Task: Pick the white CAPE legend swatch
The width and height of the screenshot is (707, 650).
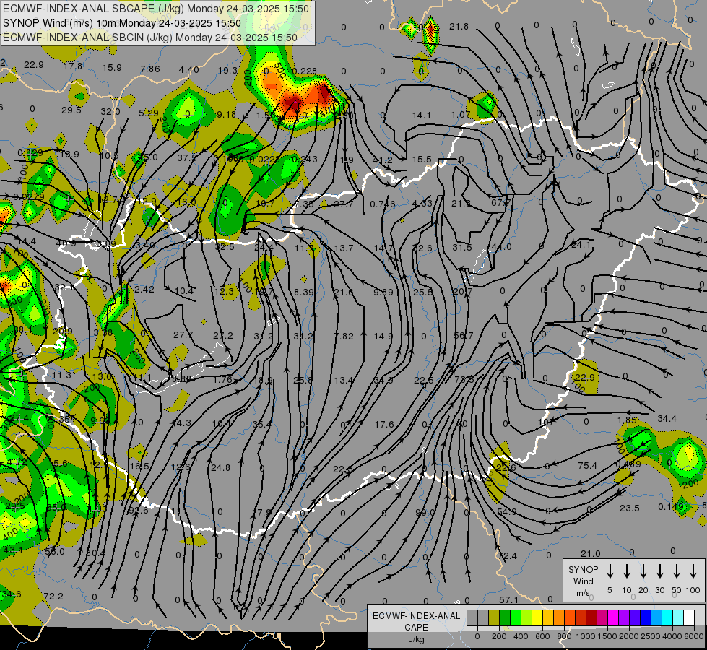Action: coord(688,617)
